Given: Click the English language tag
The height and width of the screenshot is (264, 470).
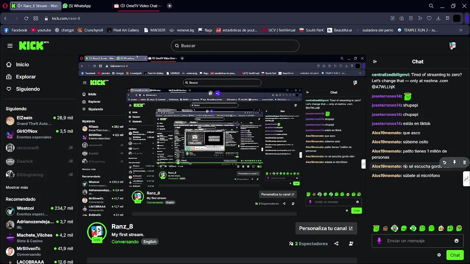Looking at the screenshot, I should click(x=150, y=242).
